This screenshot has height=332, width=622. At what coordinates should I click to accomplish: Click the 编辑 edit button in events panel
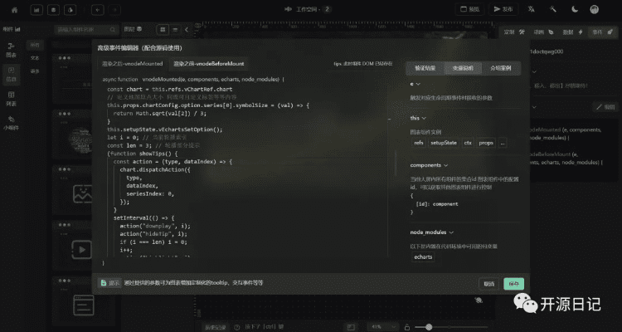click(x=605, y=107)
